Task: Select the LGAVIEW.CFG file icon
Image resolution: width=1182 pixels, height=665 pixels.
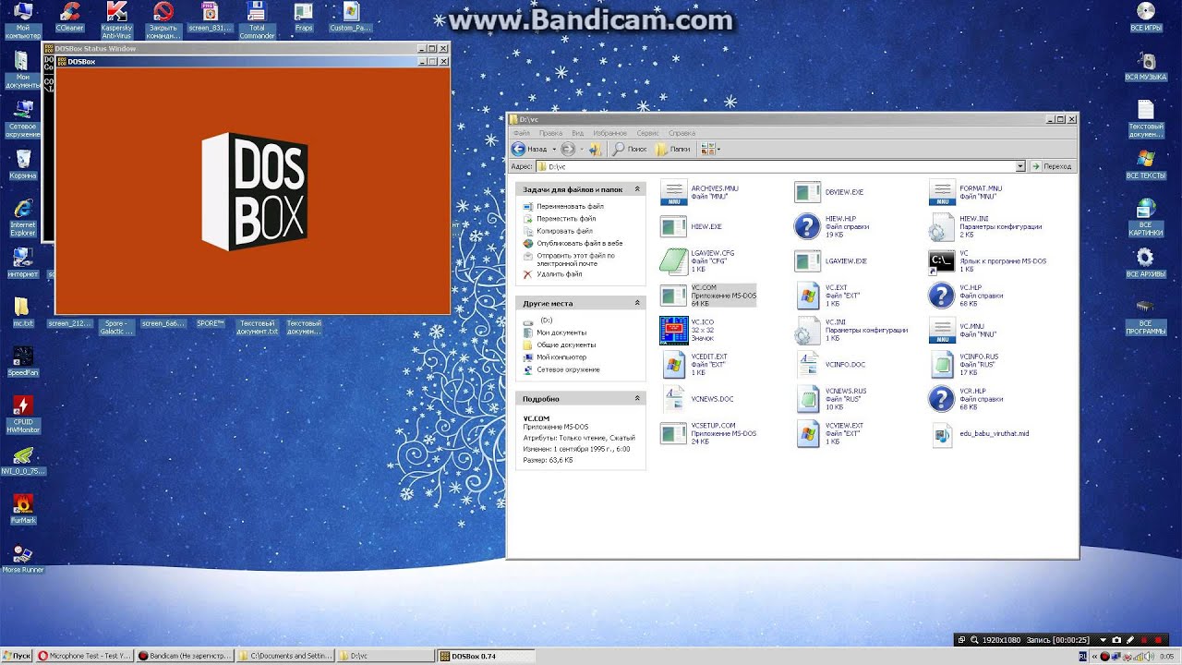Action: [x=673, y=261]
